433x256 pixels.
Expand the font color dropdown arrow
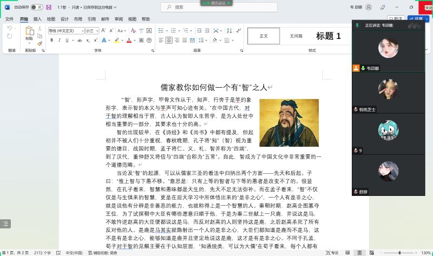[x=135, y=40]
